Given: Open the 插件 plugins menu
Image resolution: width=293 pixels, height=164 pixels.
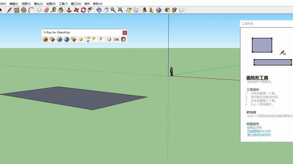Looking at the screenshot, I should [87, 4].
